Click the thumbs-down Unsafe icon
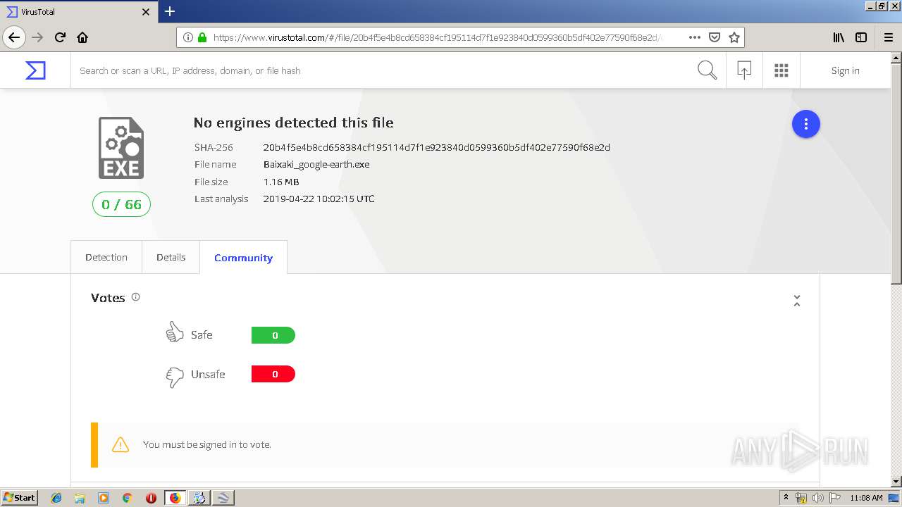Image resolution: width=902 pixels, height=507 pixels. 174,377
